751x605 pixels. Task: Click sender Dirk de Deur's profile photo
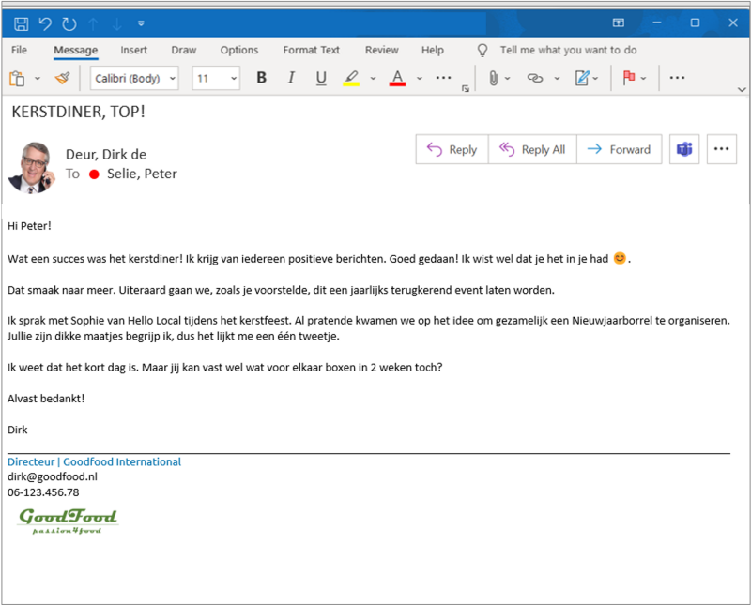31,168
